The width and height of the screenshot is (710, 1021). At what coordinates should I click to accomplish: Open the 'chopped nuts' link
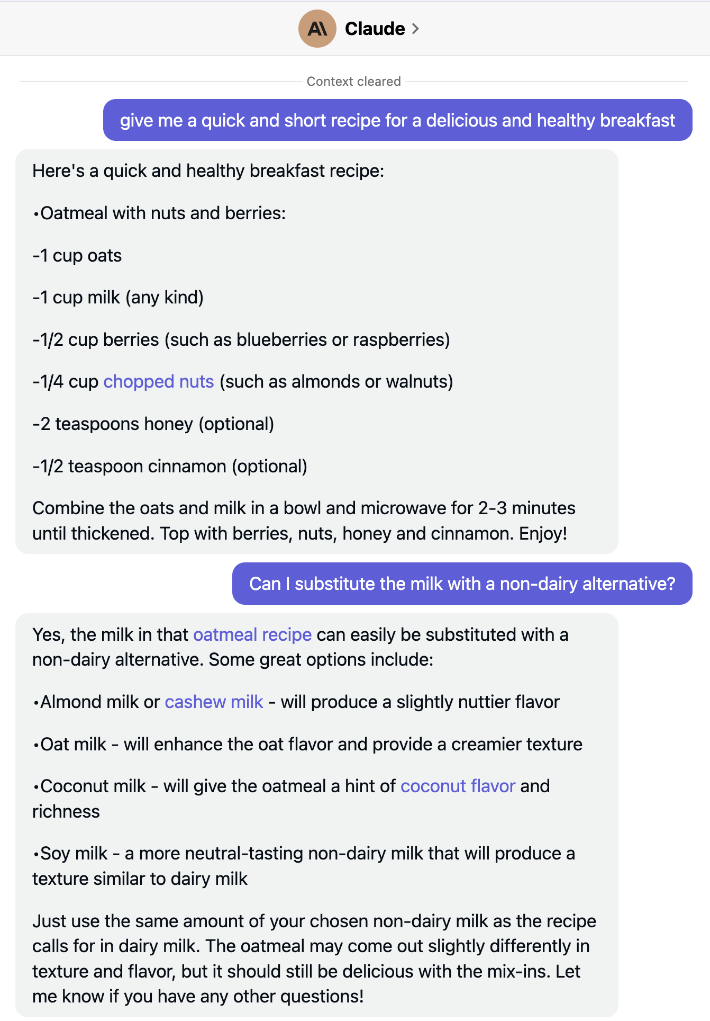[x=159, y=381]
